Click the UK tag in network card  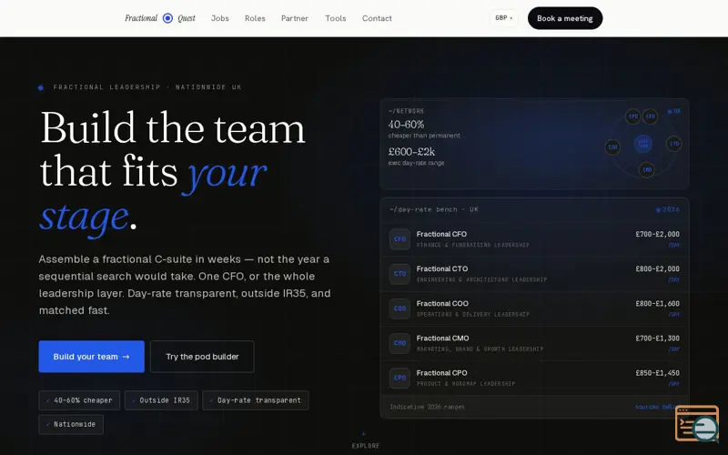pyautogui.click(x=674, y=111)
